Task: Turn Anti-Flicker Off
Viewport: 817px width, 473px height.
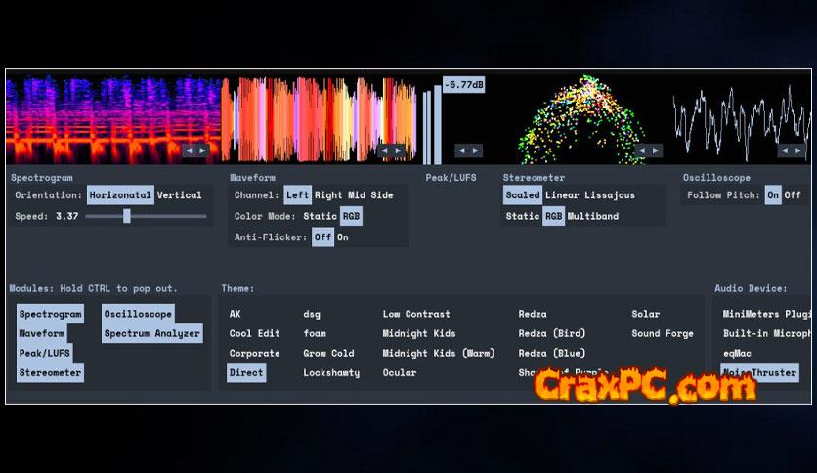Action: click(323, 237)
